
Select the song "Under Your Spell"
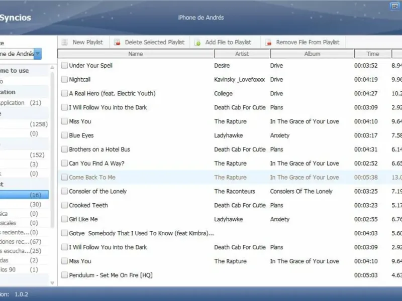tap(91, 66)
